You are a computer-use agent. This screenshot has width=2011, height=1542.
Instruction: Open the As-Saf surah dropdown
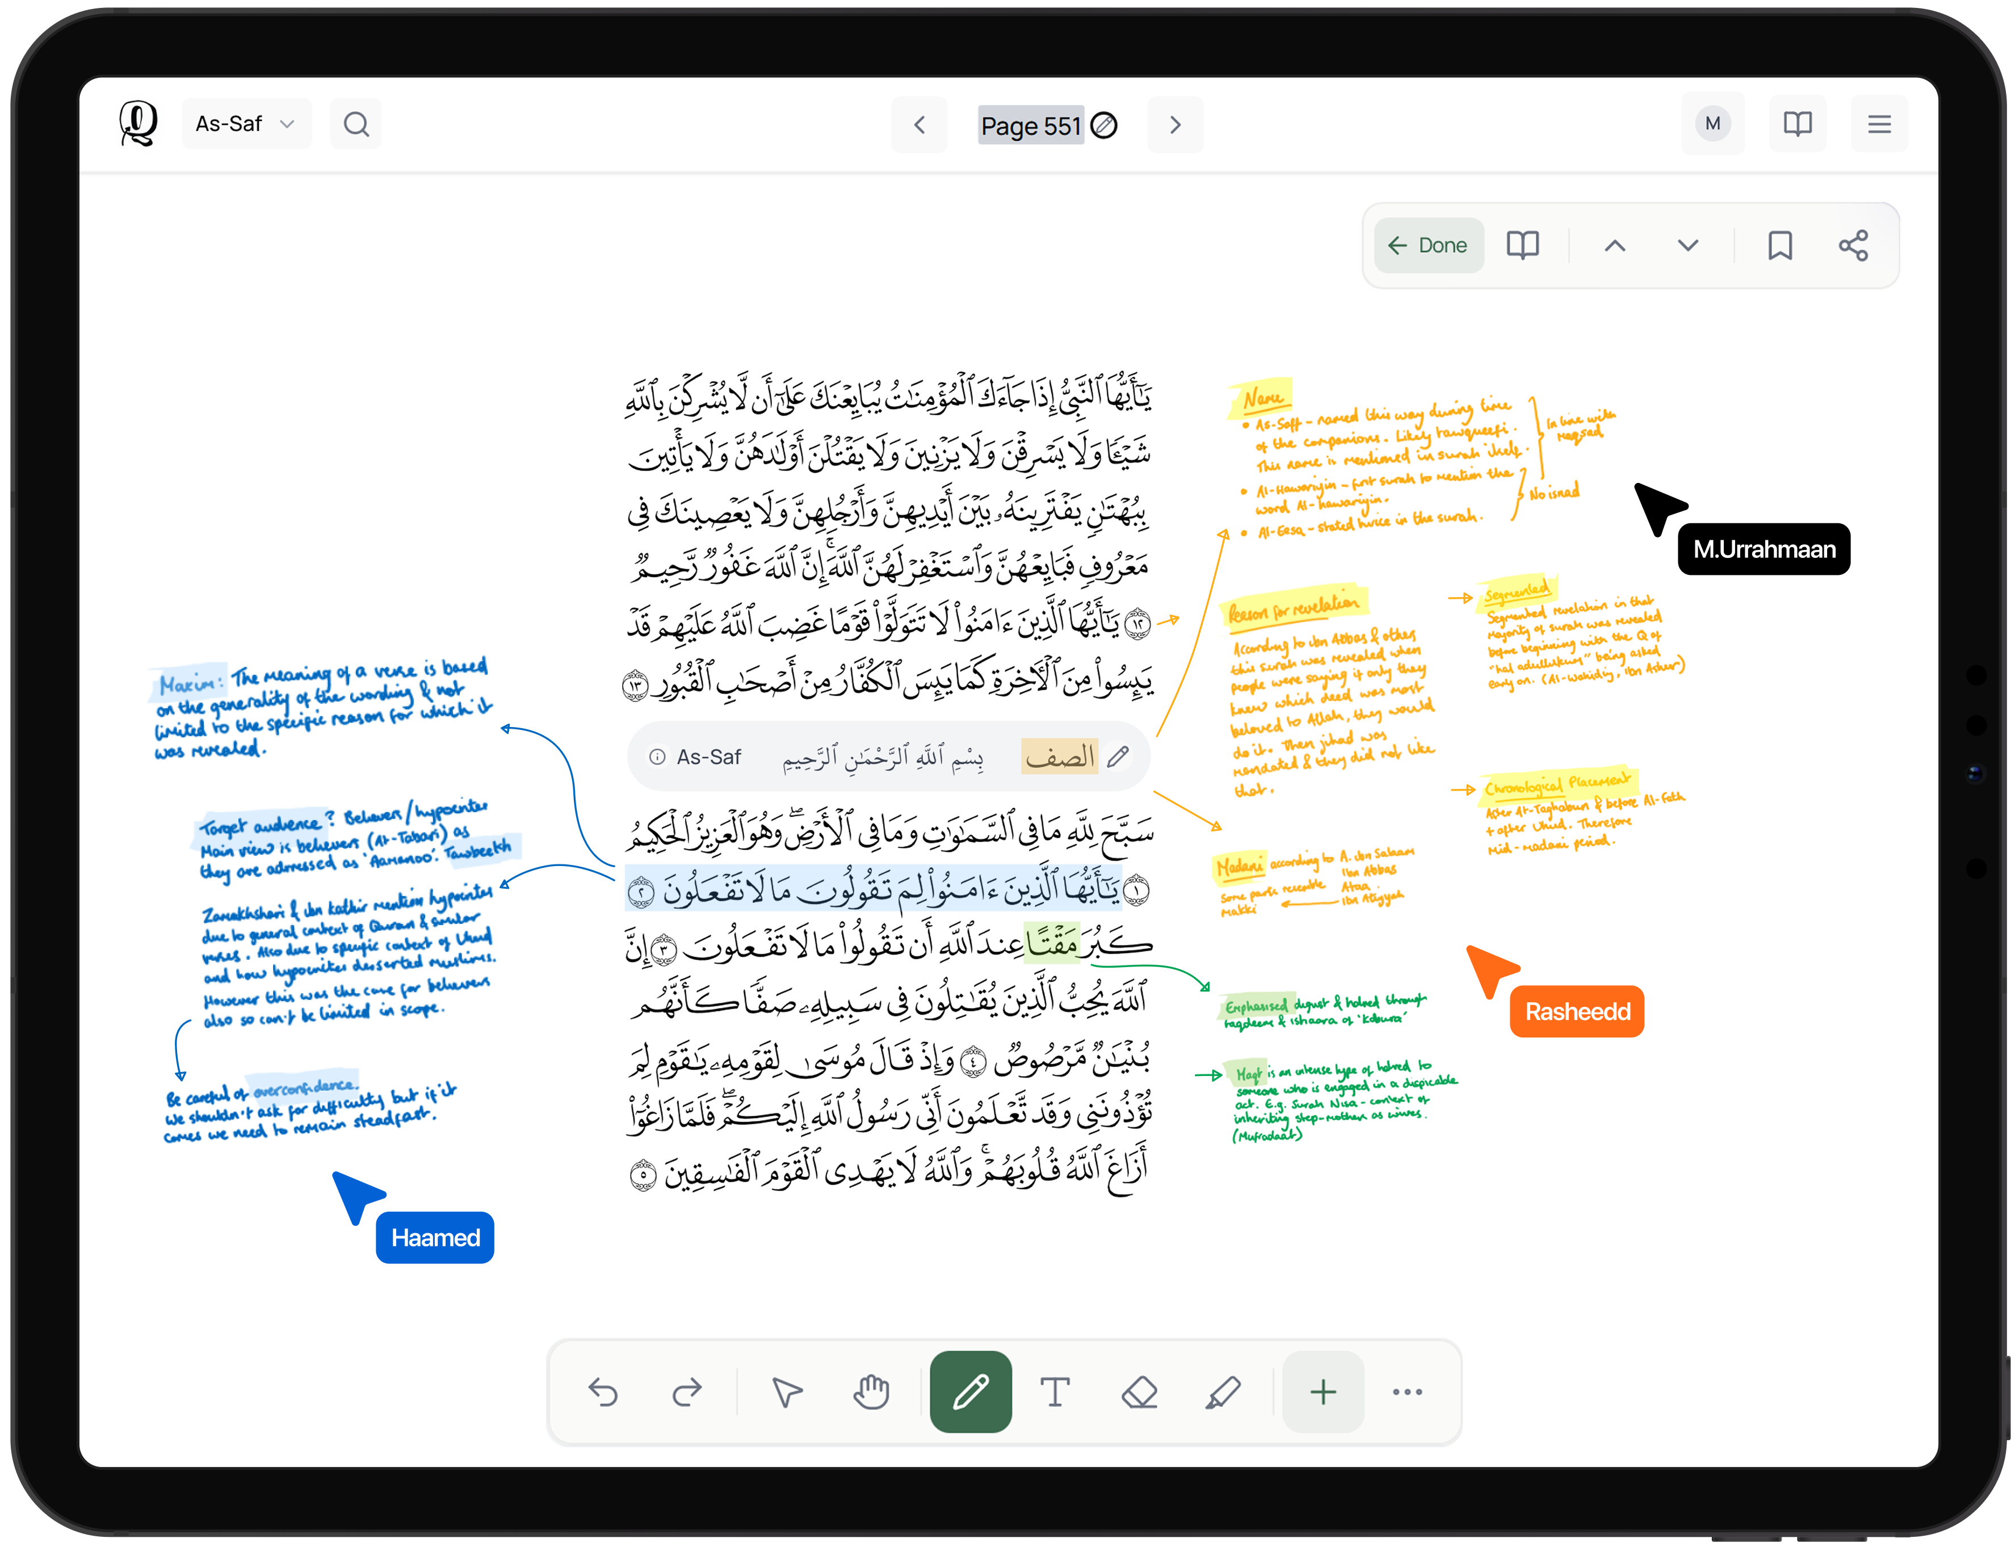click(x=246, y=124)
